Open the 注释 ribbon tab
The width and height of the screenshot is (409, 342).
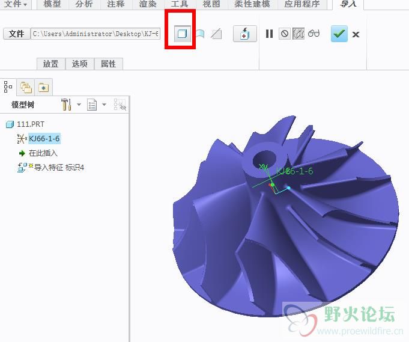pyautogui.click(x=116, y=4)
